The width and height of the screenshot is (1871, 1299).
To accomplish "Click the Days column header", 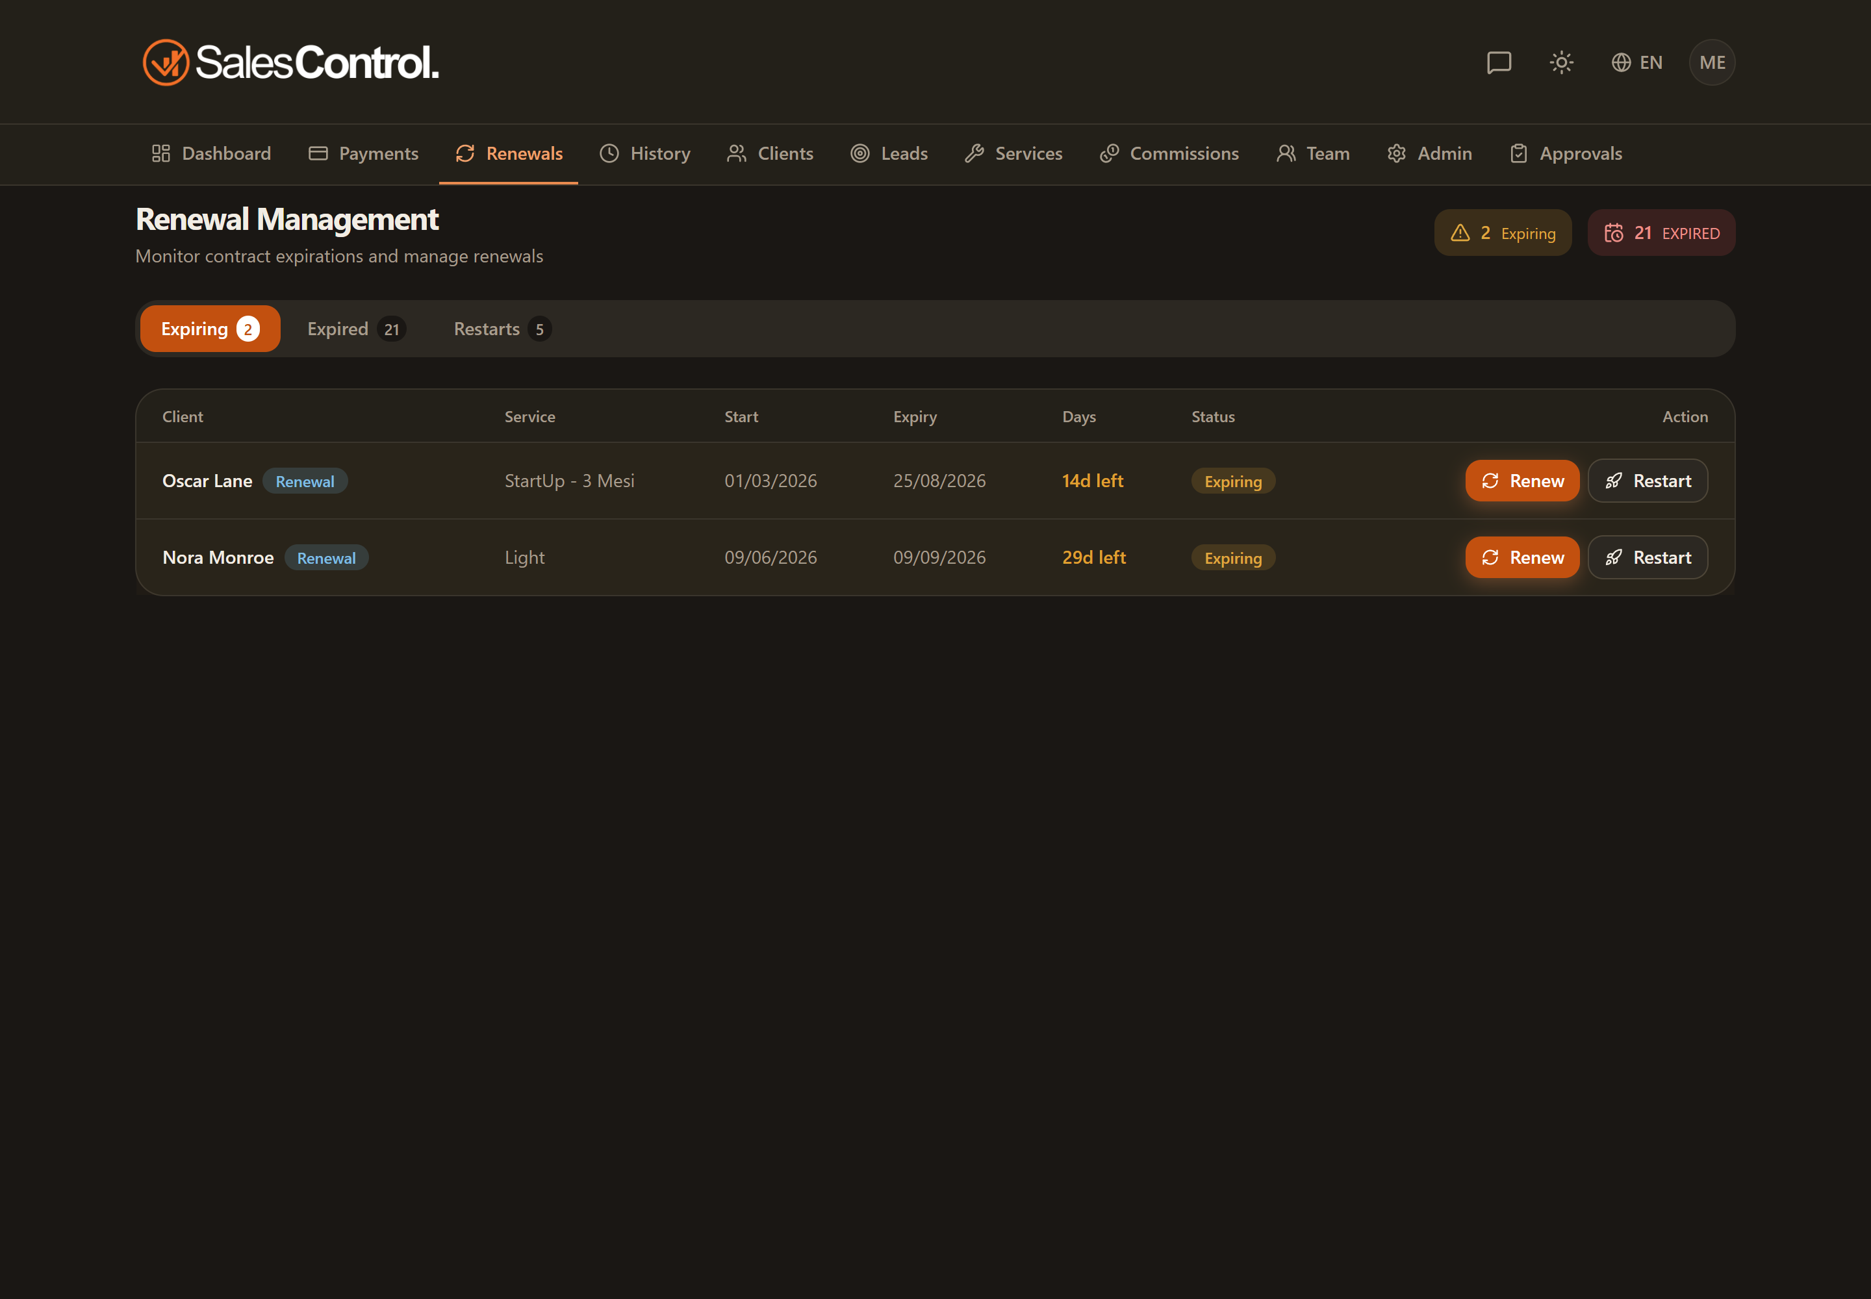I will 1079,417.
